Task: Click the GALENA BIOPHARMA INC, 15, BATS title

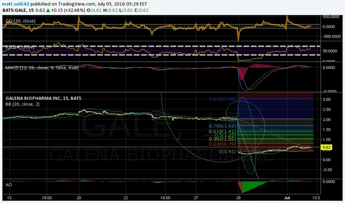Action: 43,98
